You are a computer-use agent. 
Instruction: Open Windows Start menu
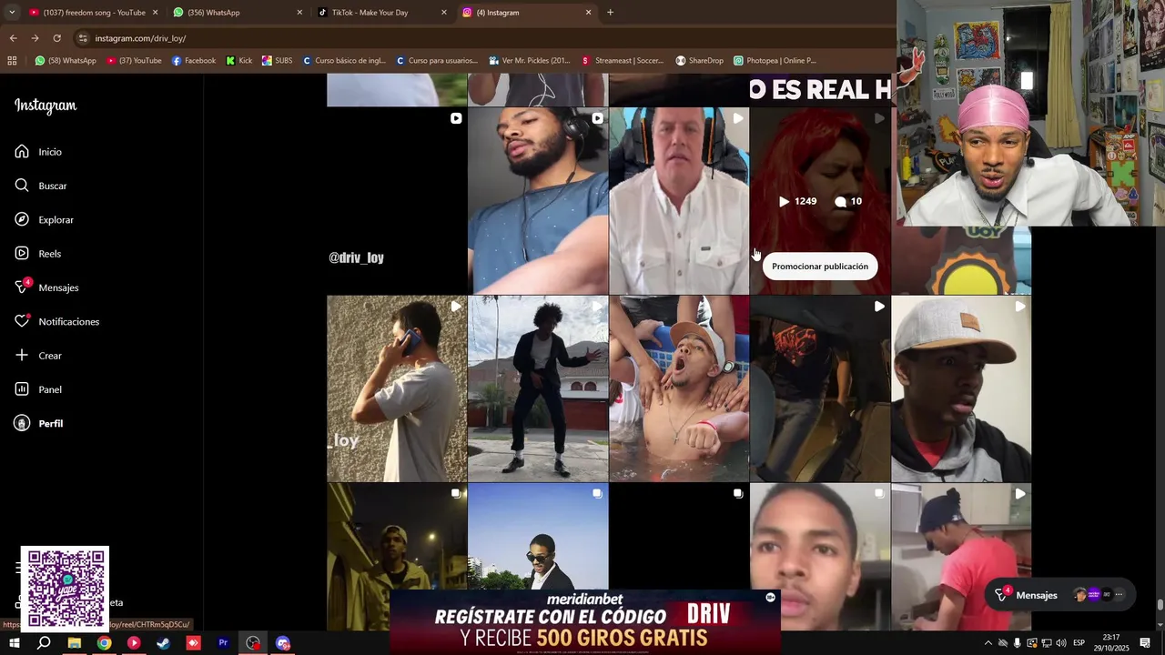click(15, 643)
